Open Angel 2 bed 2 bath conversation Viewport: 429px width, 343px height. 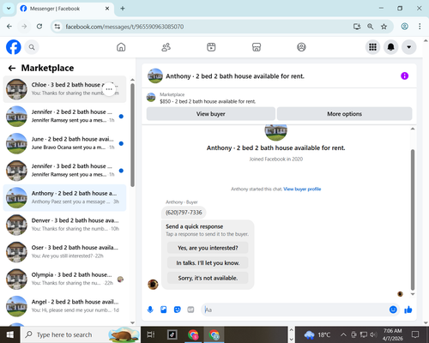tap(64, 306)
